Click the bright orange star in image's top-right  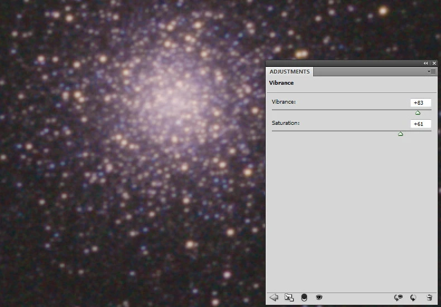tap(383, 11)
